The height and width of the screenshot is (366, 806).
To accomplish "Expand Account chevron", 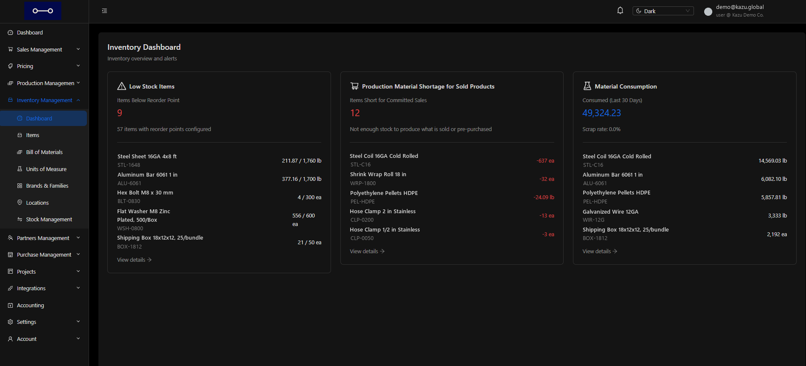I will 78,339.
